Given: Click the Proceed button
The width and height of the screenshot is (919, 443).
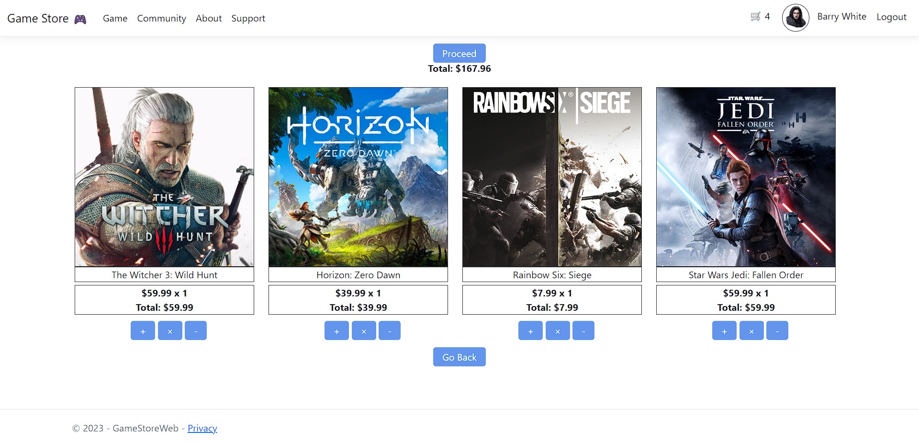Looking at the screenshot, I should pos(459,53).
